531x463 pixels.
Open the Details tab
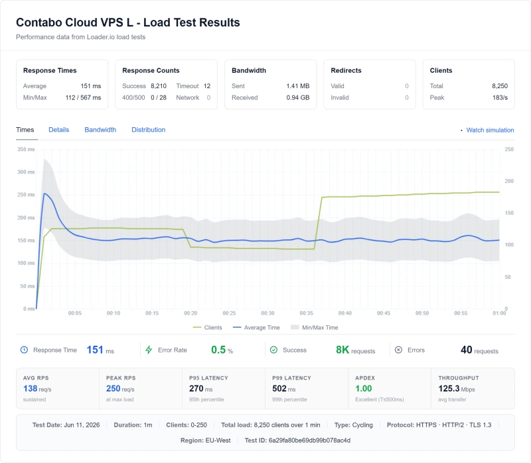[x=58, y=130]
